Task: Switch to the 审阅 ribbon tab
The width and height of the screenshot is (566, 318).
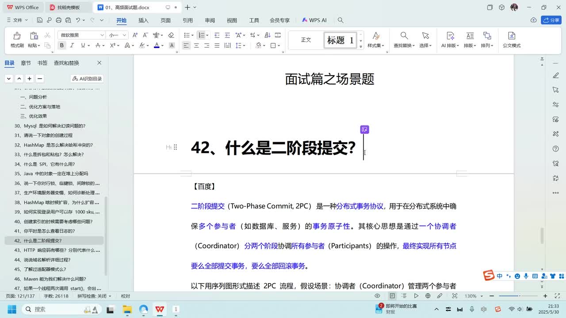Action: [210, 20]
